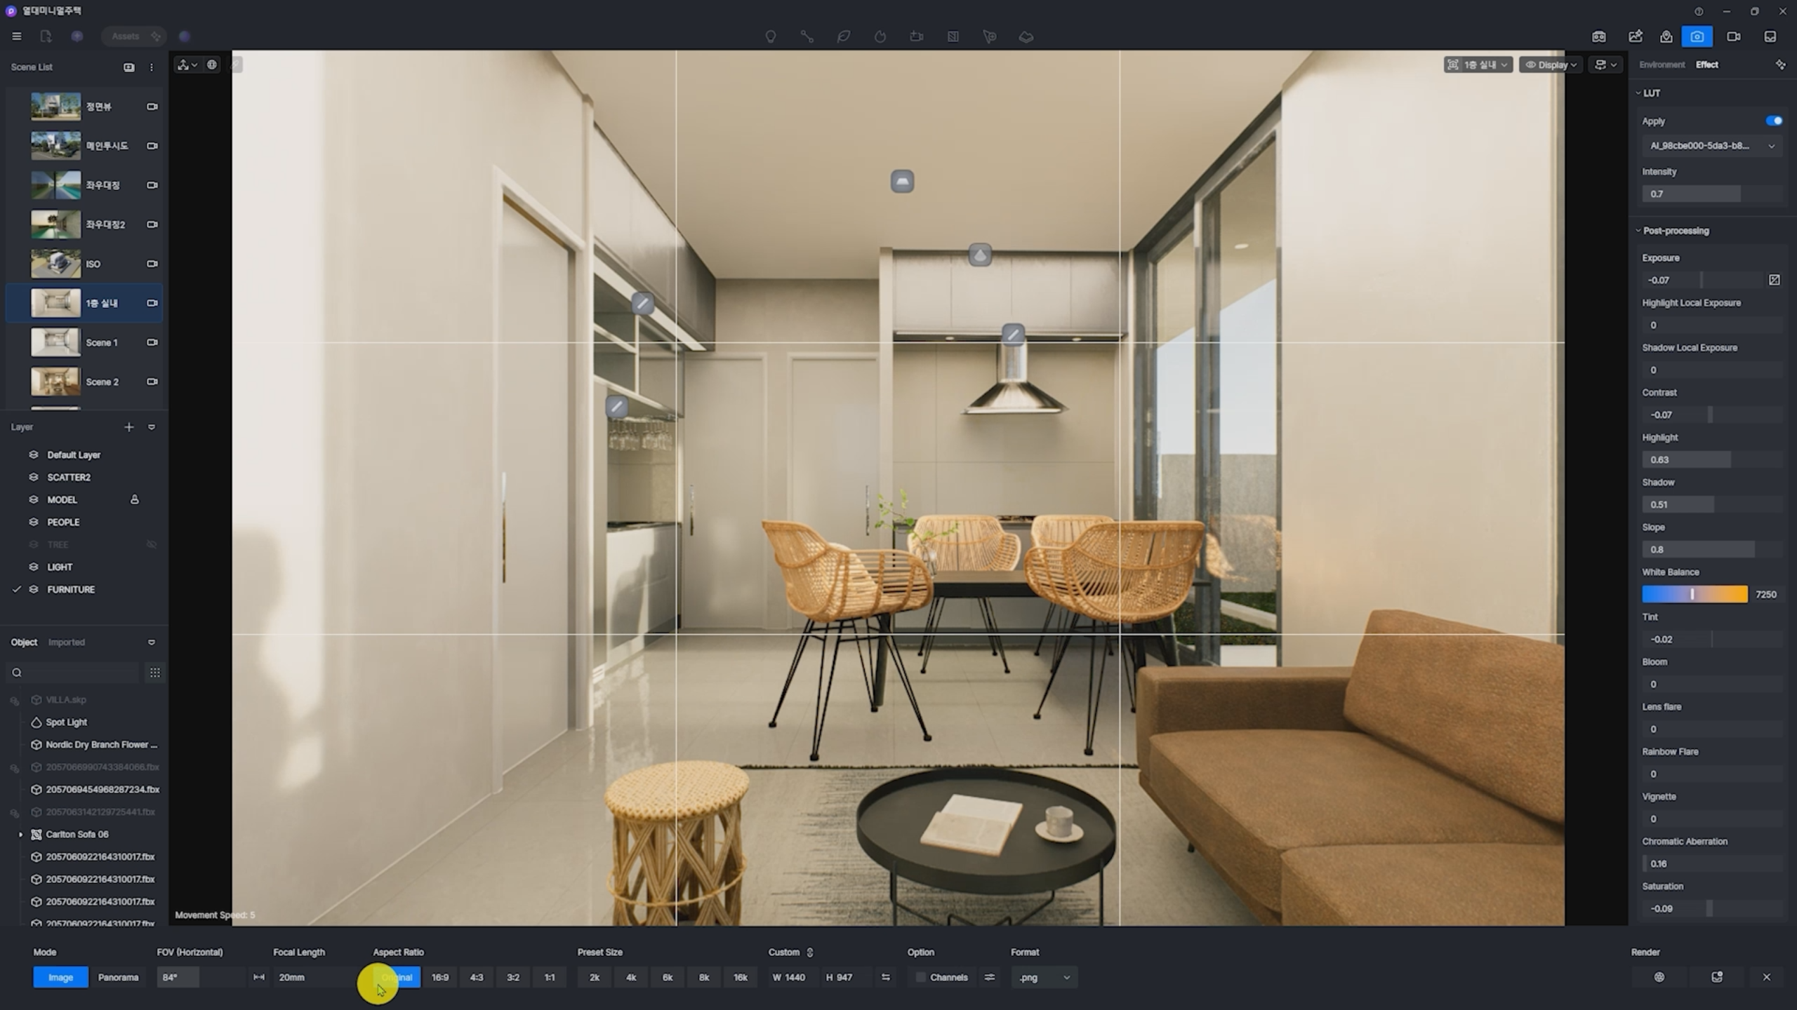Click the magic wand effects icon
Screen dimensions: 1797x1010
tap(1780, 65)
